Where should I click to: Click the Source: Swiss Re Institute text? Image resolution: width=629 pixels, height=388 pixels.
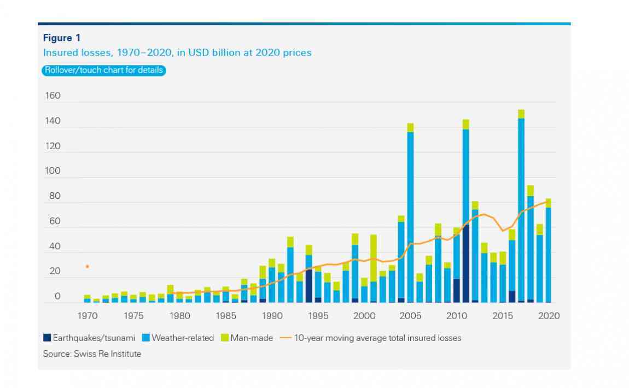(x=92, y=354)
